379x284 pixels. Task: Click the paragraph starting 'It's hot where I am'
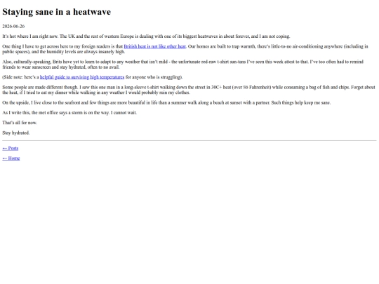pos(146,36)
